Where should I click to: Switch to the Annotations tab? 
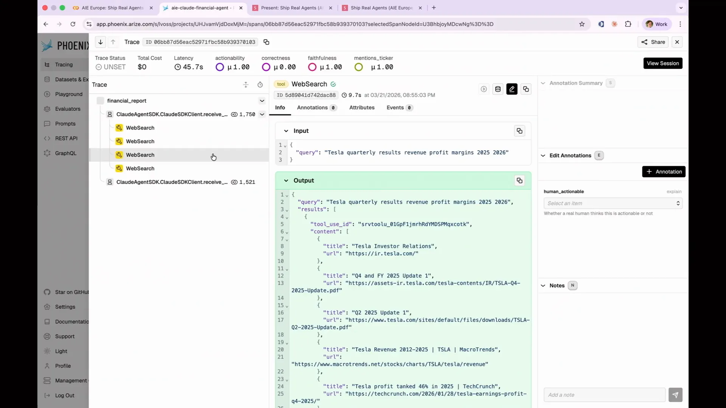[x=317, y=108]
